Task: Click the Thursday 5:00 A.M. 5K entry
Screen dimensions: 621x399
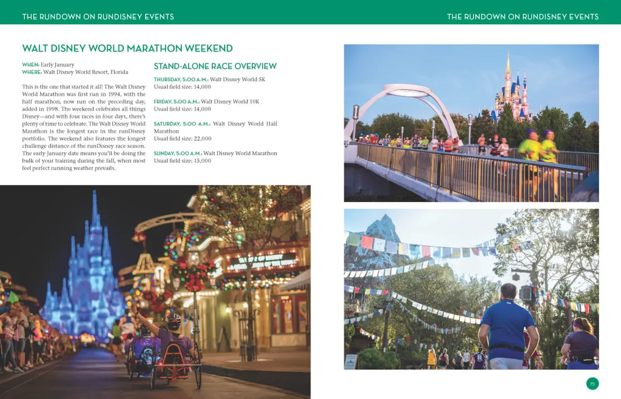Action: click(x=209, y=79)
